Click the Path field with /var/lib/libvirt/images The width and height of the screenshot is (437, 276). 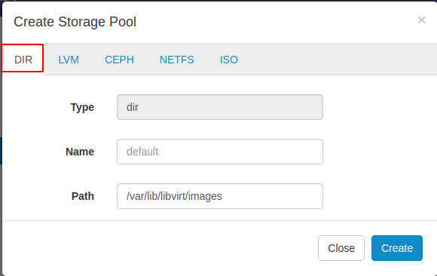pyautogui.click(x=220, y=196)
